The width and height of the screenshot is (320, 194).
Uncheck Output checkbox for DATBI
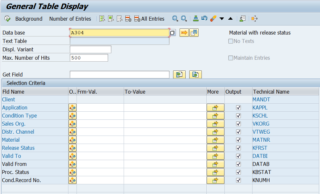238,156
